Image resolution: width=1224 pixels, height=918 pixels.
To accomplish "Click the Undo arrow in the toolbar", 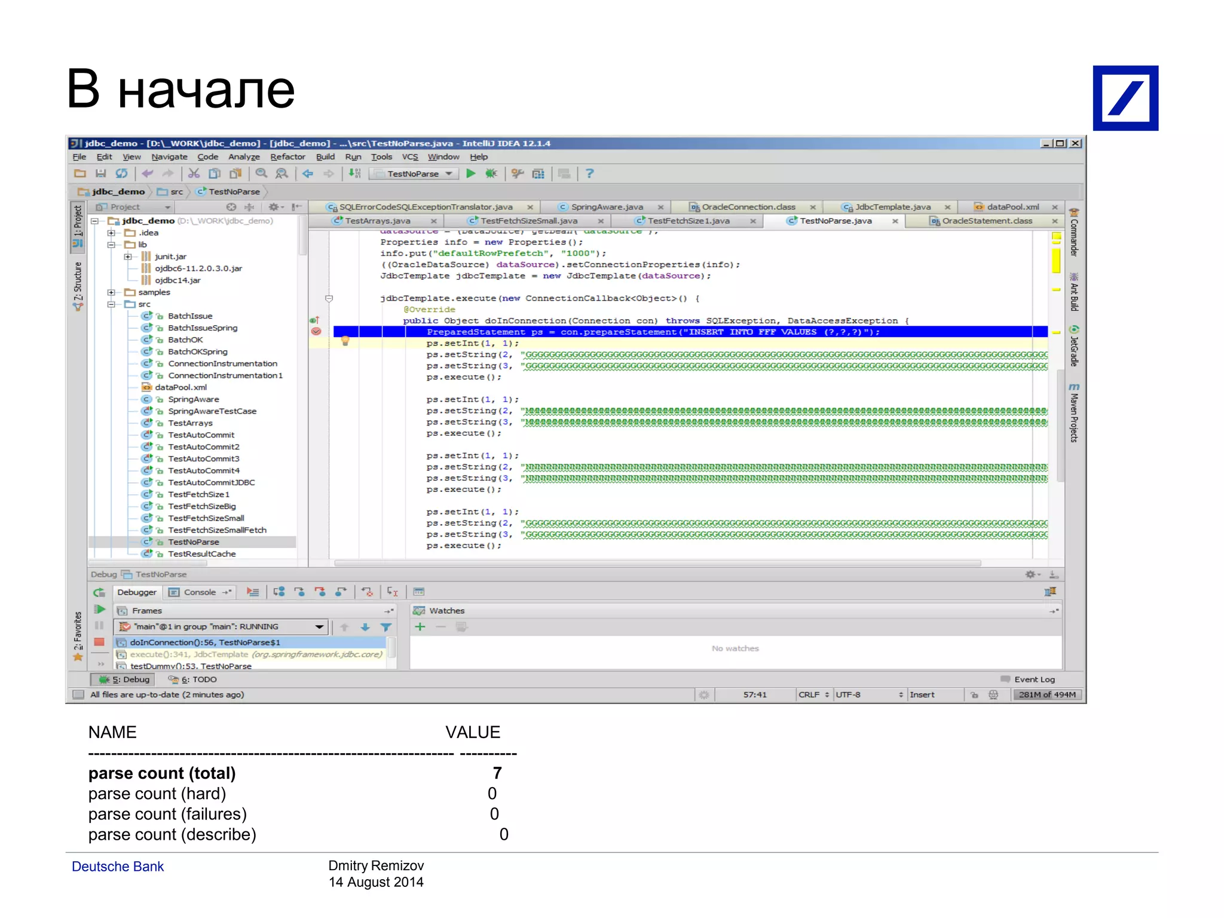I will coord(148,173).
